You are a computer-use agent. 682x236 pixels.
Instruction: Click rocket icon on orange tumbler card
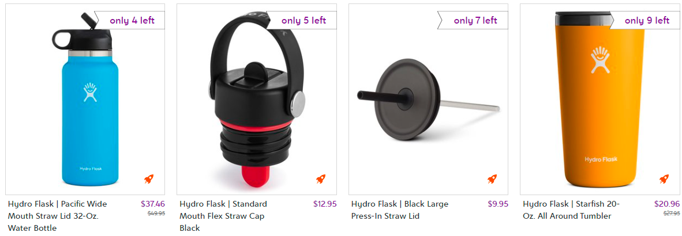click(x=664, y=179)
